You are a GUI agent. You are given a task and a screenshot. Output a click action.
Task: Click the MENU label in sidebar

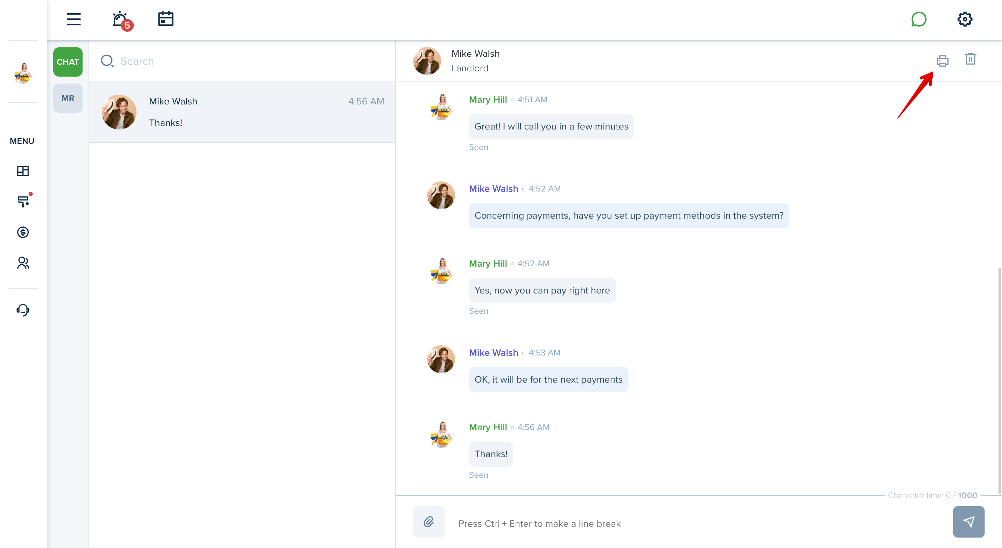click(x=22, y=141)
